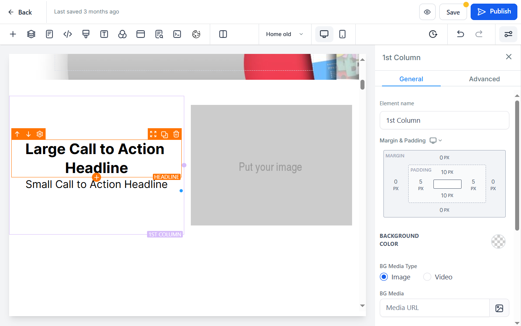Screen dimensions: 521x326
Task: Select the Image BG media type
Action: pos(384,277)
